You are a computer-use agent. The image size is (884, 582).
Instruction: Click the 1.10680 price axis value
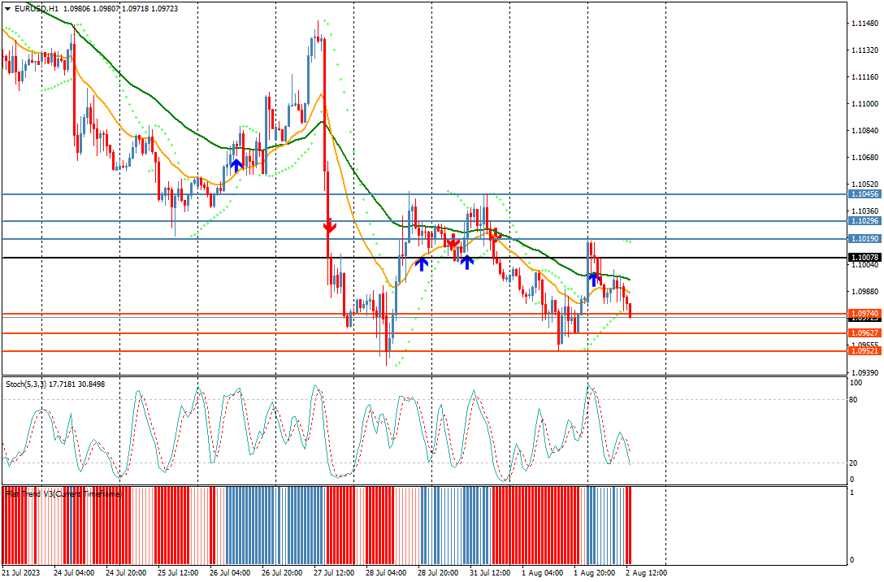[x=864, y=158]
